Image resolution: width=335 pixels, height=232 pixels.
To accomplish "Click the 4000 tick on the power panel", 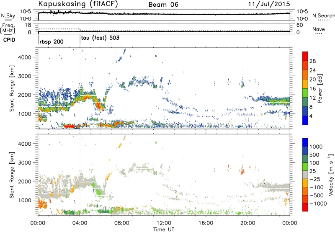I will pyautogui.click(x=25, y=57).
